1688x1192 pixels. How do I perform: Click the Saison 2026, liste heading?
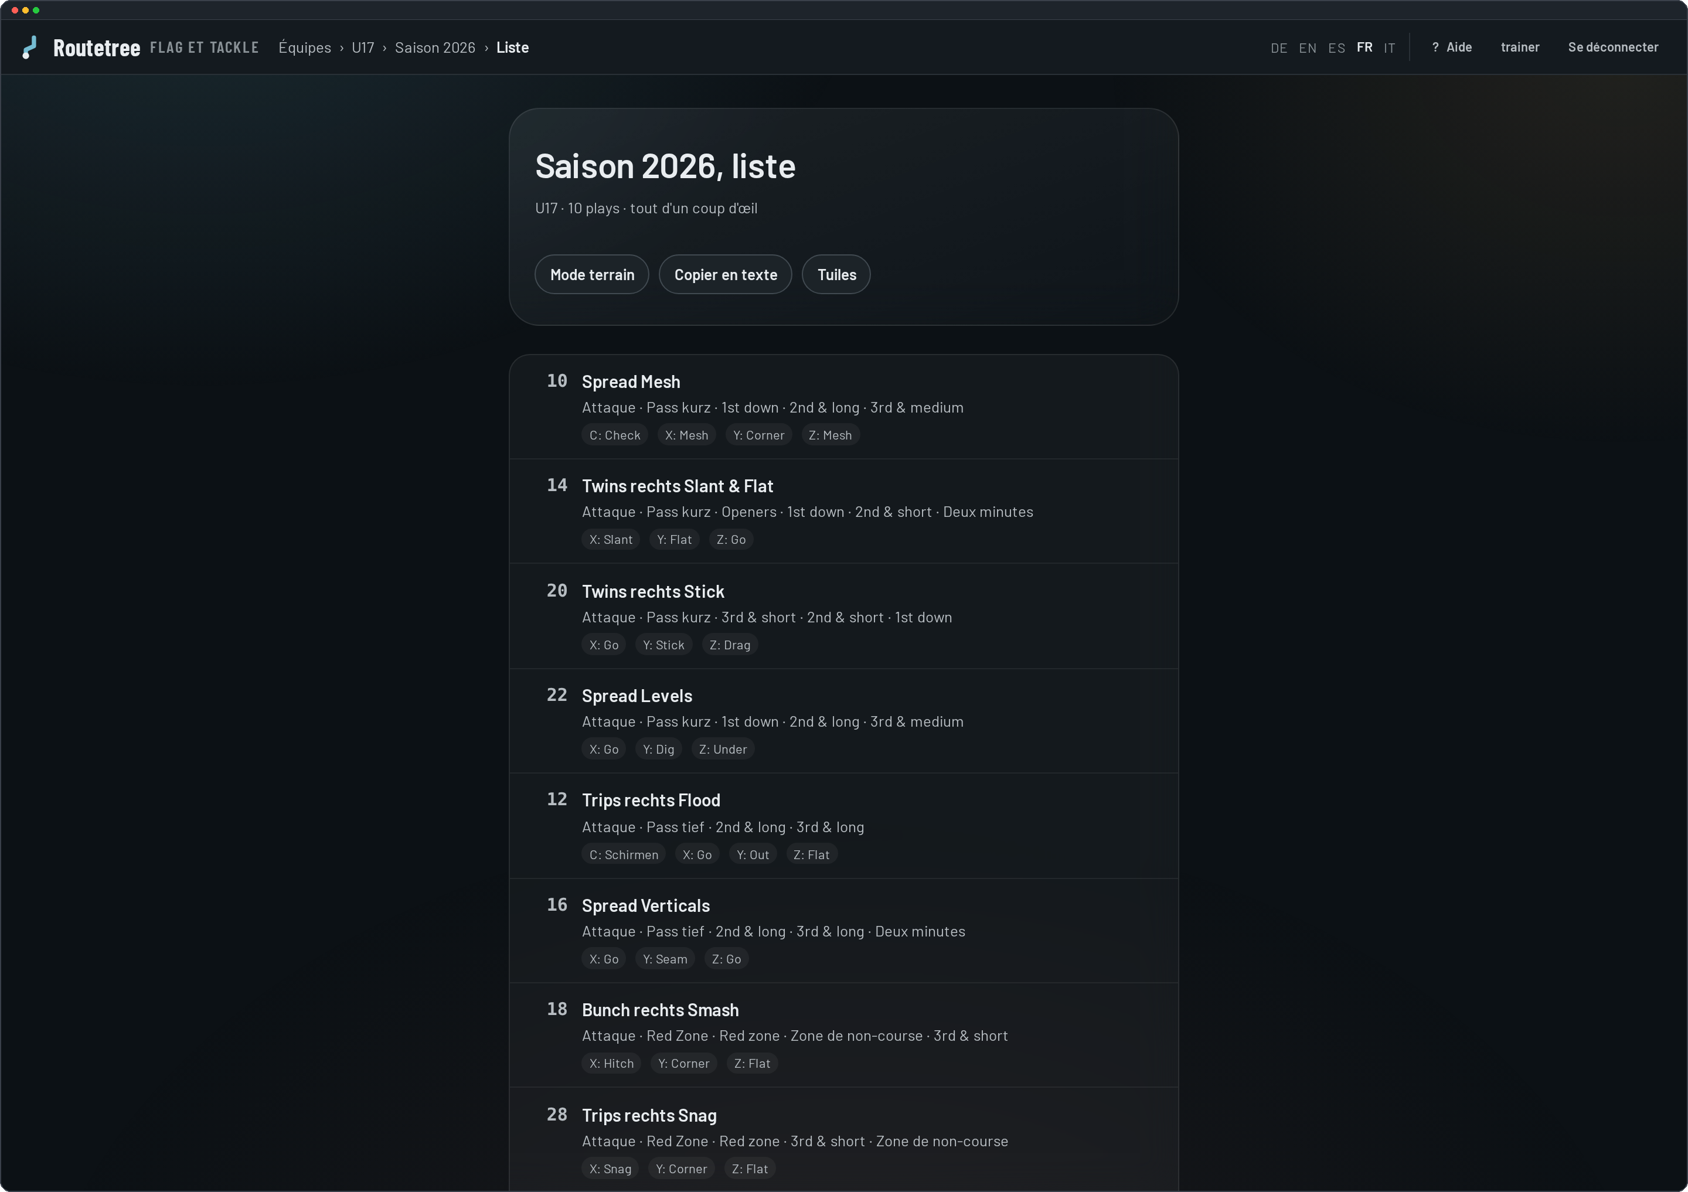click(665, 166)
